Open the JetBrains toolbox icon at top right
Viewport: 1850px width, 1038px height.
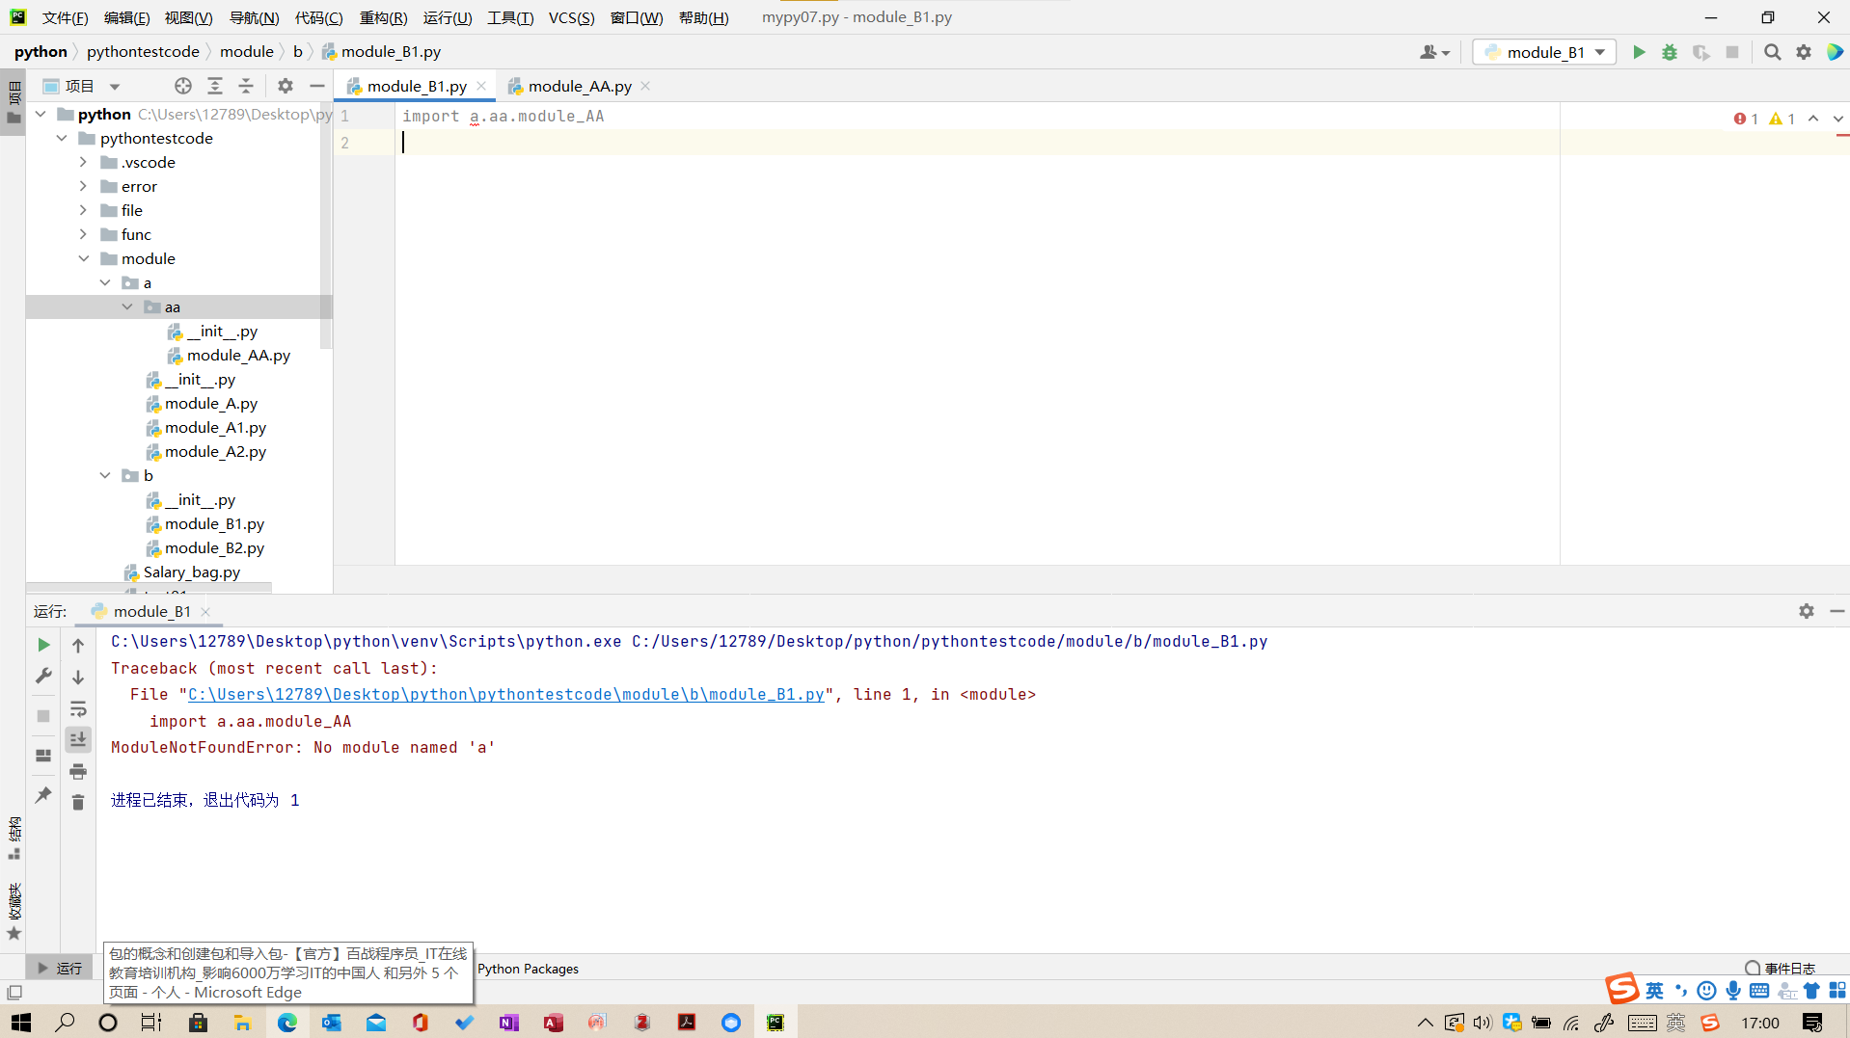point(1835,52)
